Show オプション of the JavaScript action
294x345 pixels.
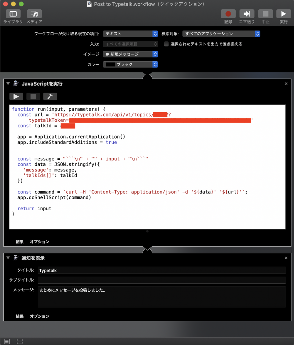click(40, 242)
